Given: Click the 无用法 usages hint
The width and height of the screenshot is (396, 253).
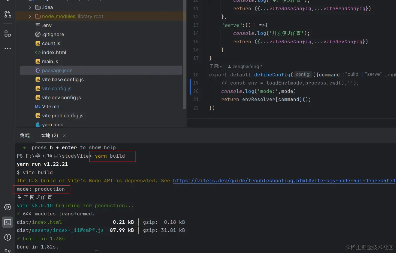Looking at the screenshot, I should 216,66.
